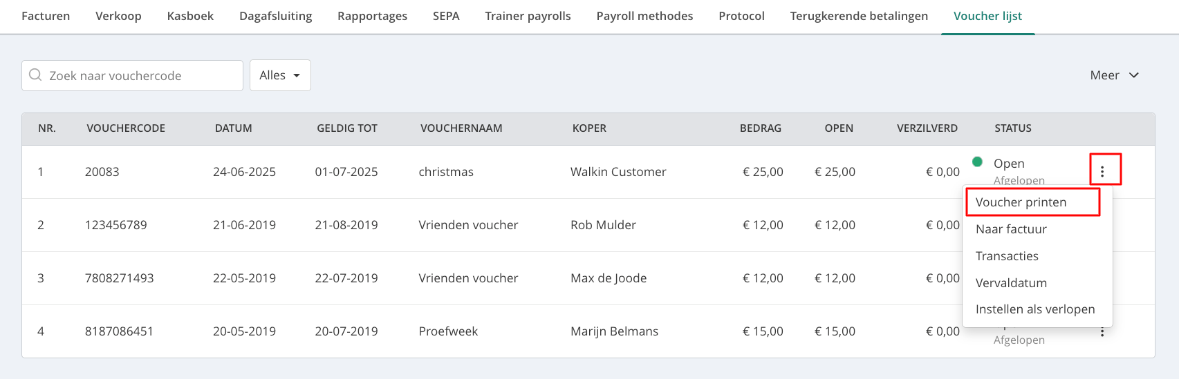1179x379 pixels.
Task: Open three-dot menu for voucher 20083
Action: (1102, 172)
